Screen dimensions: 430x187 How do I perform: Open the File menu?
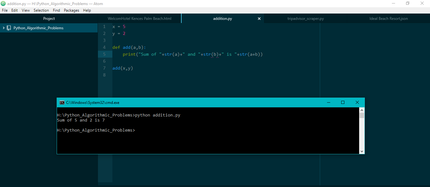[x=5, y=10]
